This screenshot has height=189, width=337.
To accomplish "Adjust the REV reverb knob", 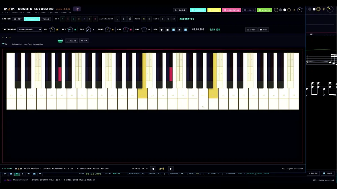I will coord(70,29).
